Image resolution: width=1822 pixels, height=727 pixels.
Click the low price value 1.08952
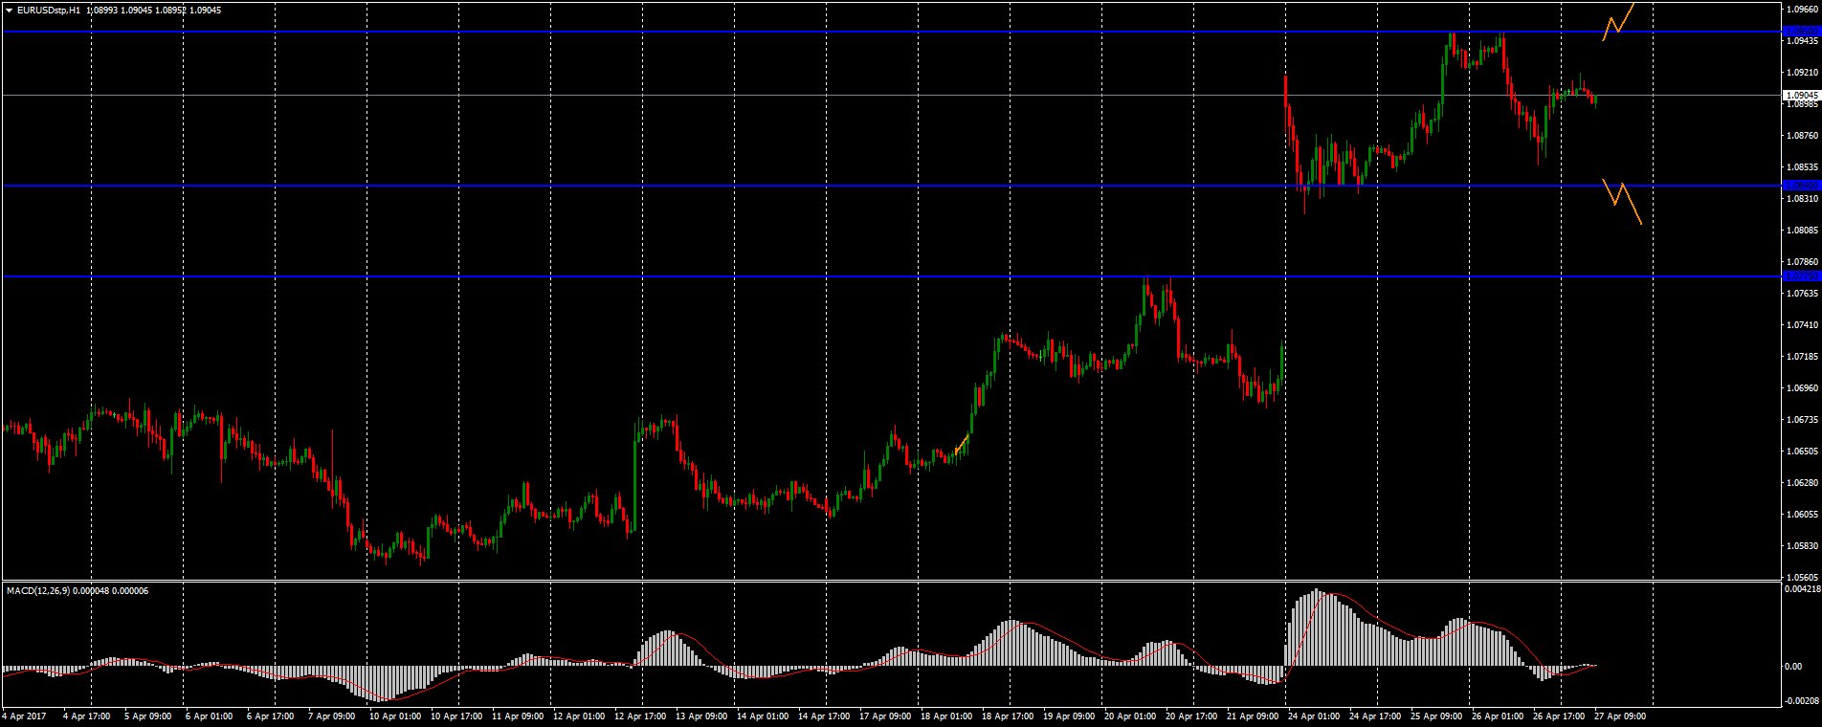pyautogui.click(x=171, y=10)
